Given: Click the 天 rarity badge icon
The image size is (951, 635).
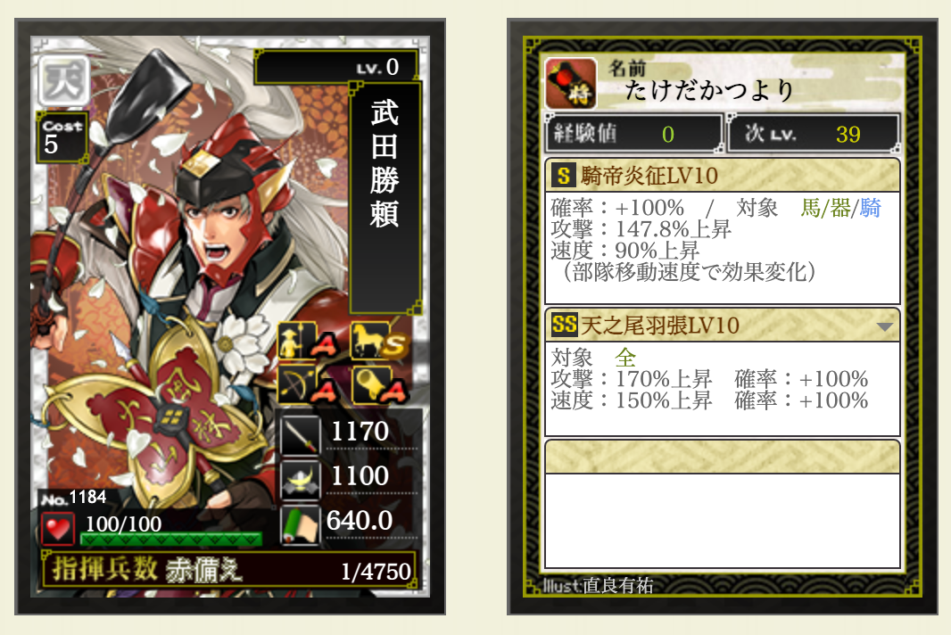Looking at the screenshot, I should click(x=63, y=80).
